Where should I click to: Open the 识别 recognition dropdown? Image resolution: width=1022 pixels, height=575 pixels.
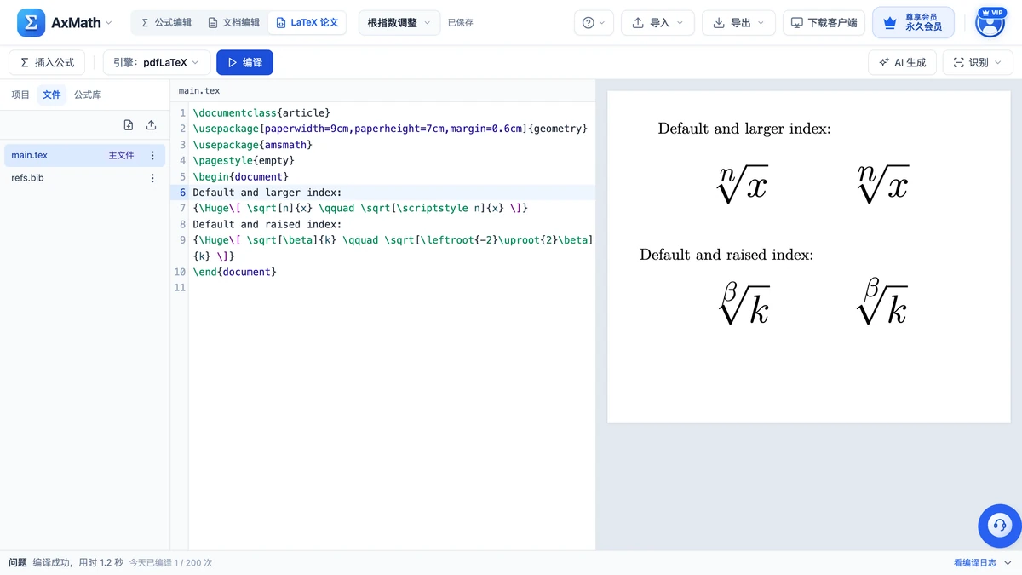click(978, 62)
